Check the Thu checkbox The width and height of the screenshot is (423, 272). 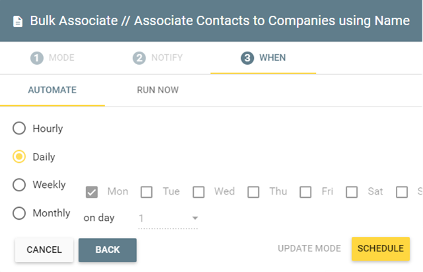click(x=253, y=192)
